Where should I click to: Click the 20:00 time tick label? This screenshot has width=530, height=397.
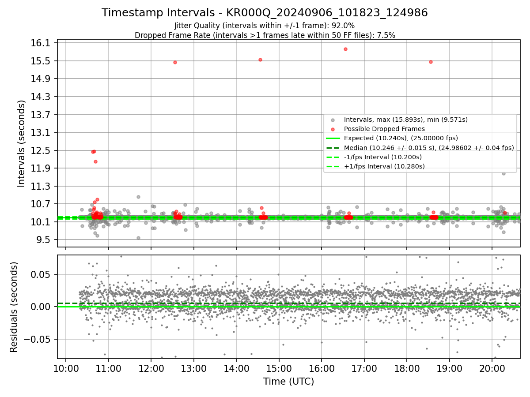(492, 369)
